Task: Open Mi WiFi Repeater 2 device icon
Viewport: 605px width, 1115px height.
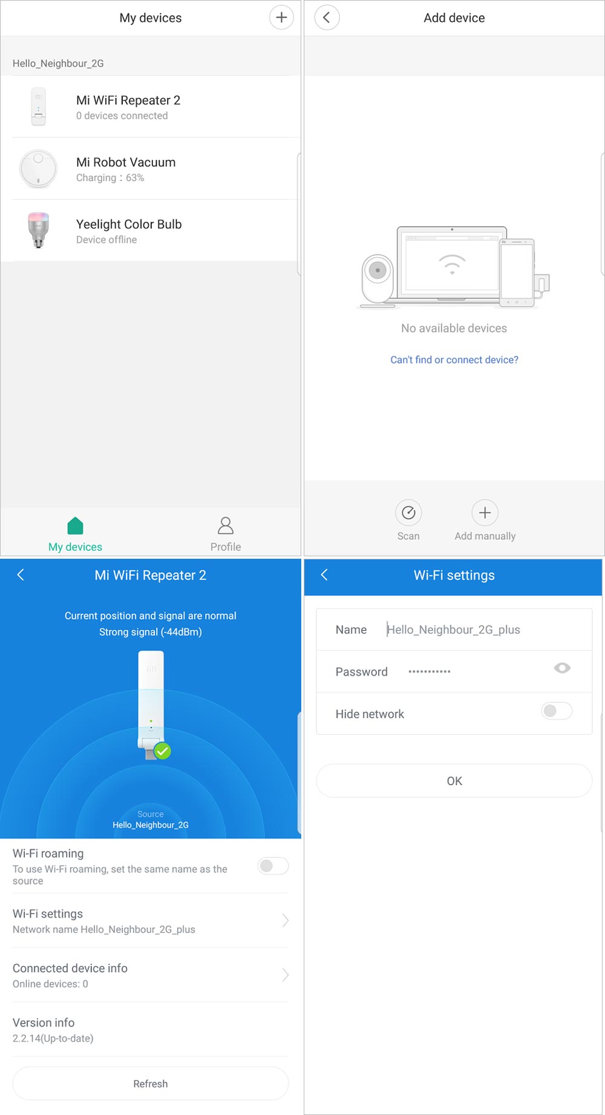Action: point(39,107)
